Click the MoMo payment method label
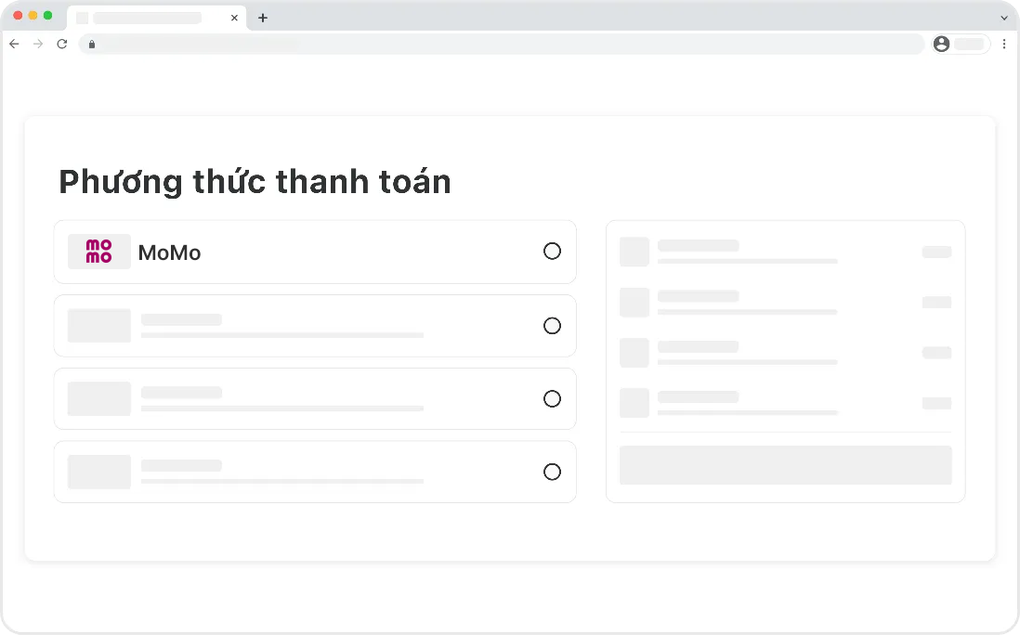1020x635 pixels. [169, 253]
